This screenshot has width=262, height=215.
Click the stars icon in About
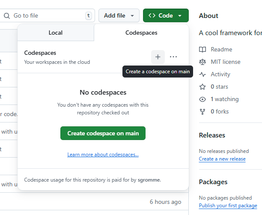point(202,87)
